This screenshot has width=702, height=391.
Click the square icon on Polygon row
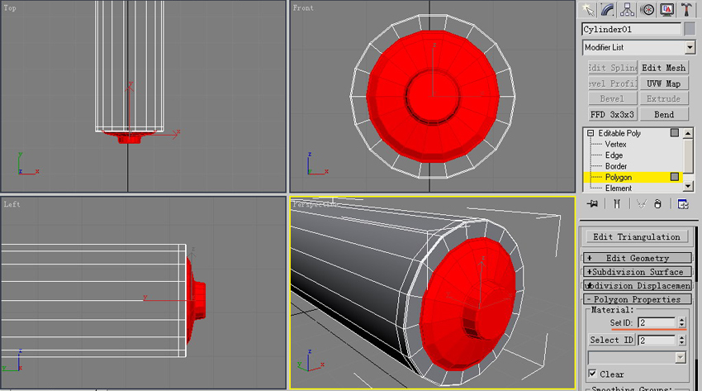674,177
